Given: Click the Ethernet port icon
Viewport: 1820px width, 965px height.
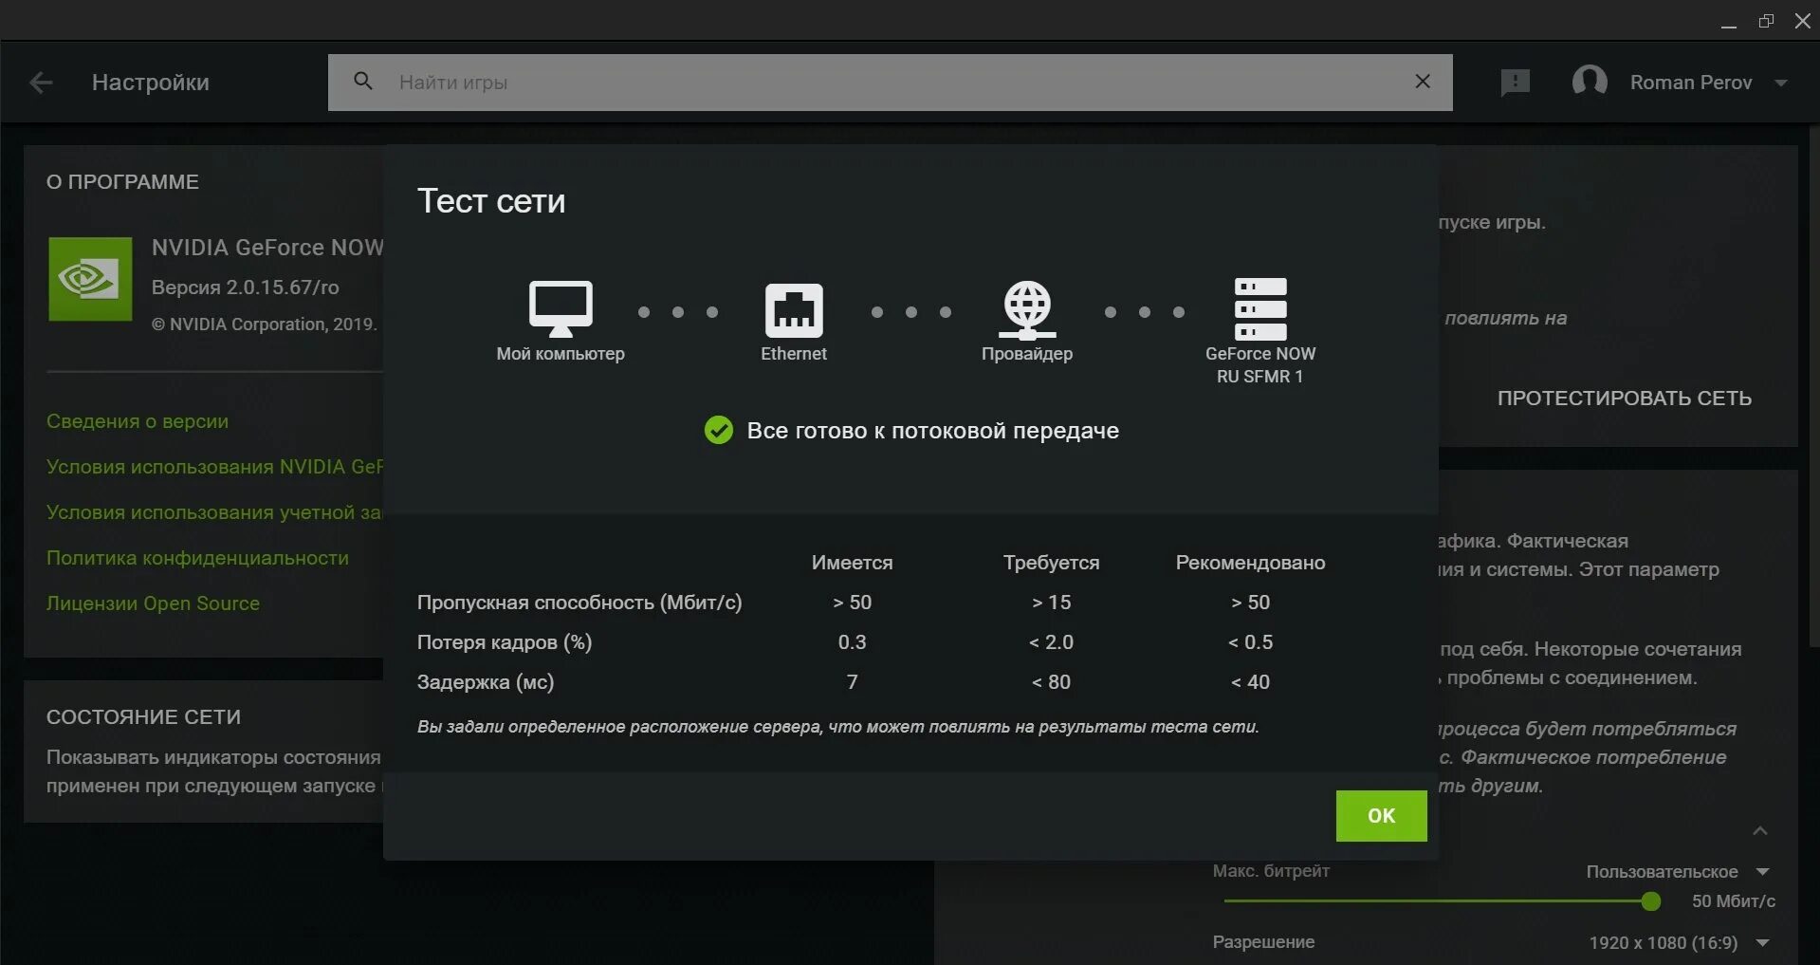Looking at the screenshot, I should pyautogui.click(x=794, y=310).
